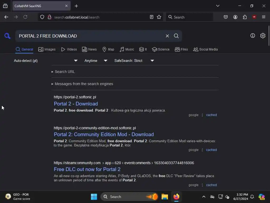
Task: Open the Anytime time range dropdown
Action: coord(96,61)
